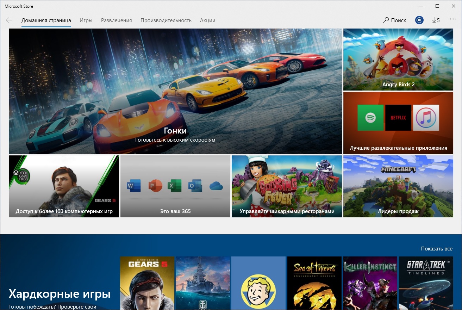
Task: Open the three-dot more menu
Action: [453, 19]
